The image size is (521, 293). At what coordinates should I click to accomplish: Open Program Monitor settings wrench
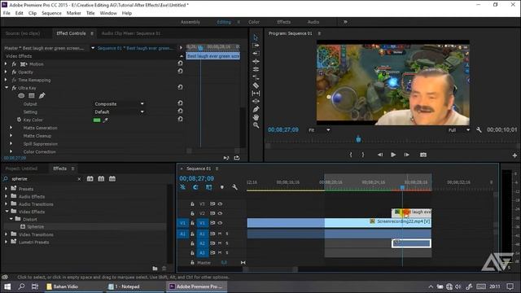(x=479, y=130)
